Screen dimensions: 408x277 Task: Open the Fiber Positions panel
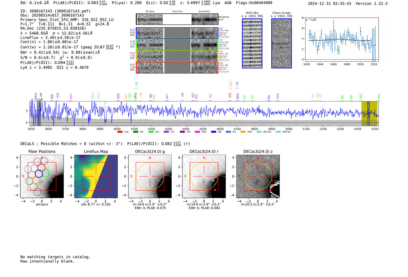click(x=42, y=176)
